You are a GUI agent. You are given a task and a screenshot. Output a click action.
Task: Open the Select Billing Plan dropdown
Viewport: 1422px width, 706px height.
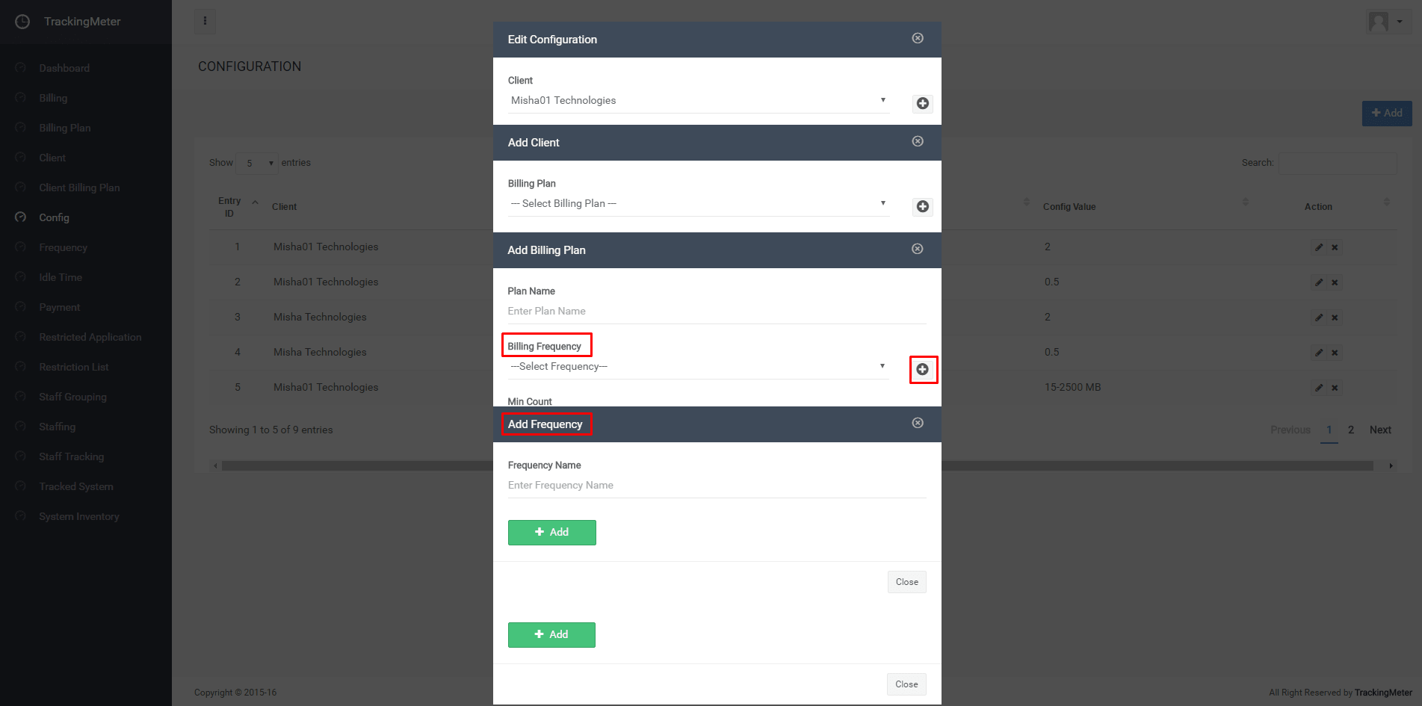click(x=698, y=204)
